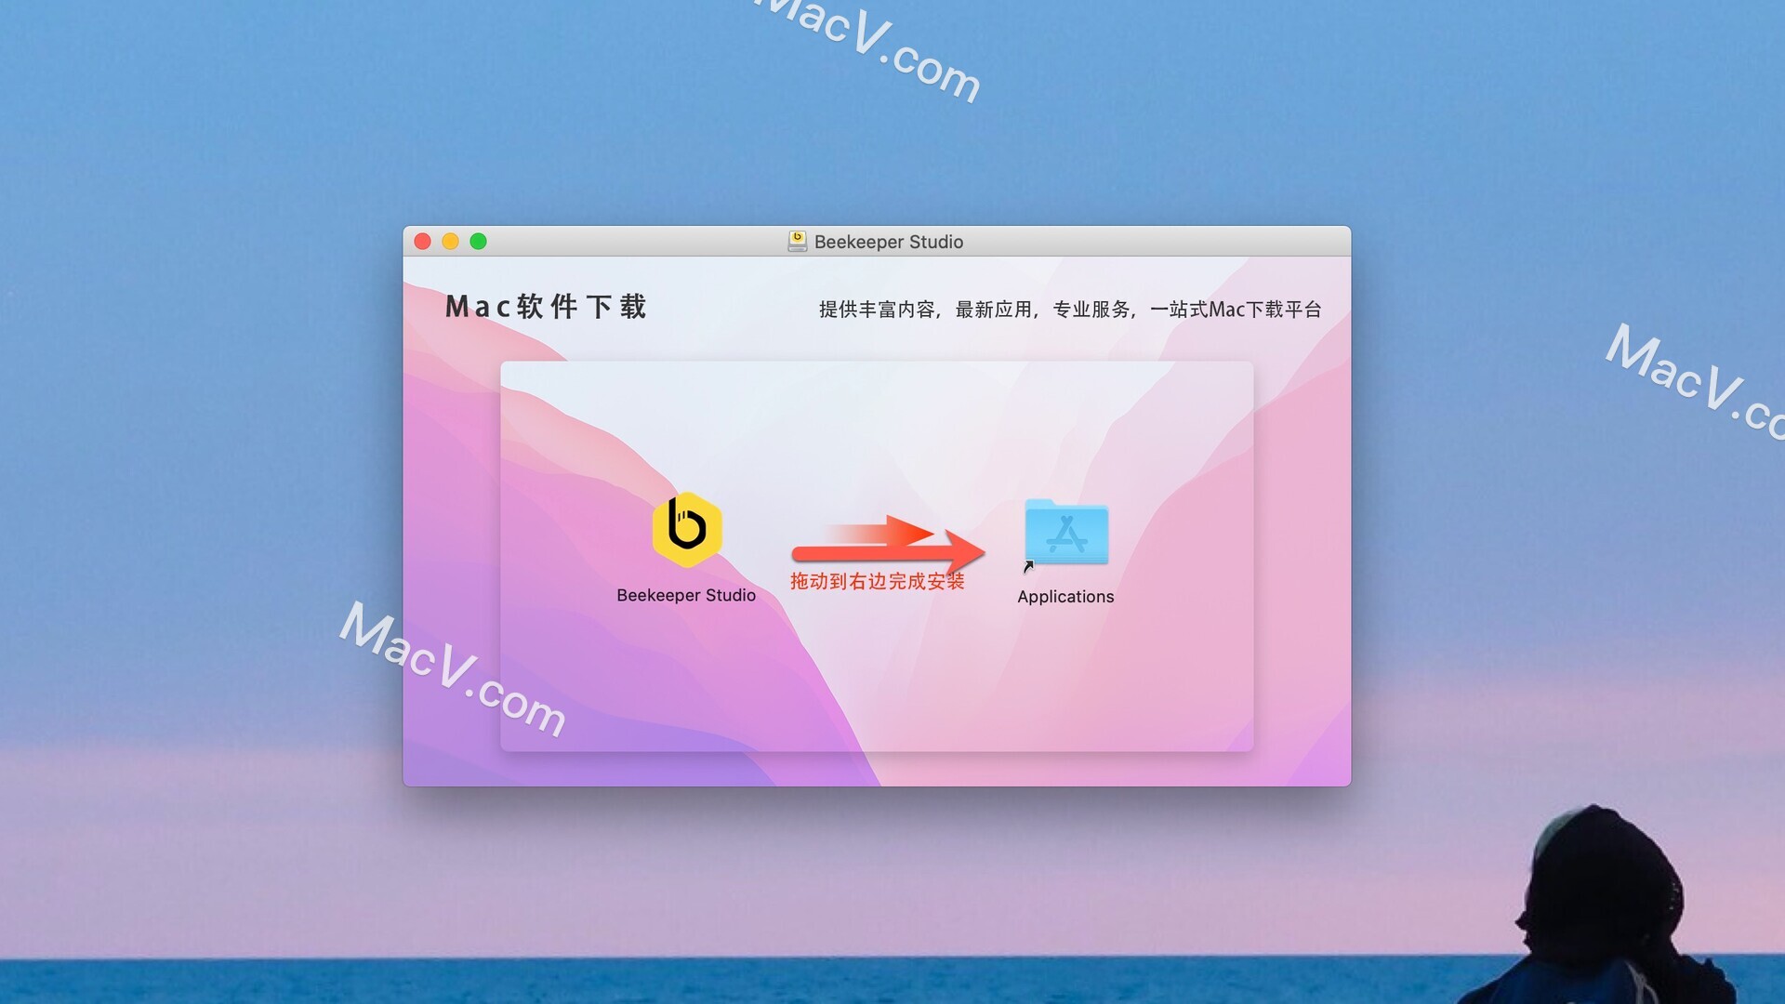Screen dimensions: 1785x1004
Task: Click the Mac软件下载 platform header text
Action: pos(547,307)
